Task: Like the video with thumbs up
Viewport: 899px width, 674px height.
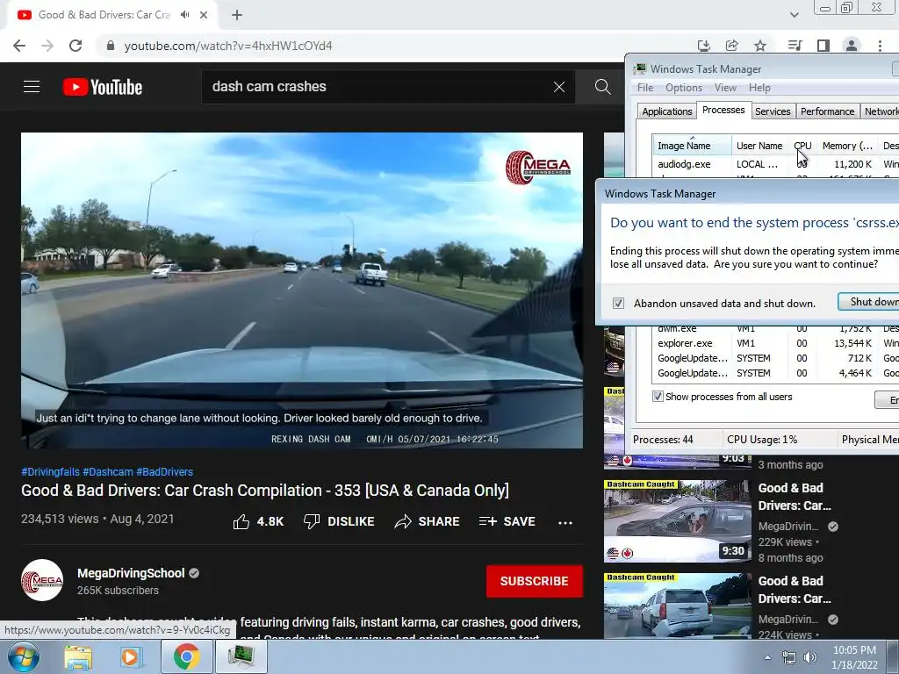Action: (258, 521)
